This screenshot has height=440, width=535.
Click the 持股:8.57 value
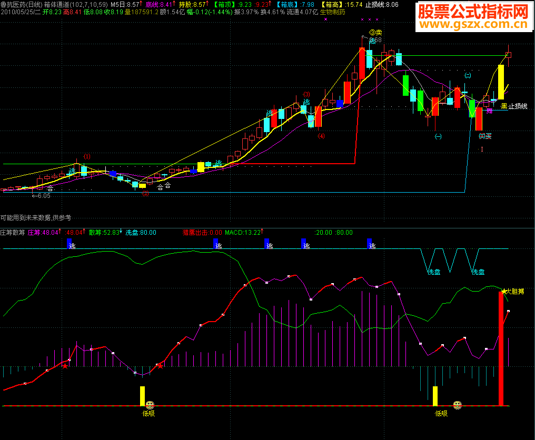193,4
